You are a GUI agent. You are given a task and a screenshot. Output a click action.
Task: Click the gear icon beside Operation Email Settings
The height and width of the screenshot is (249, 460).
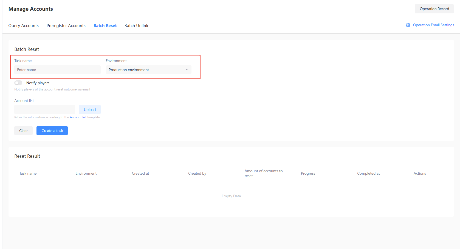click(408, 25)
